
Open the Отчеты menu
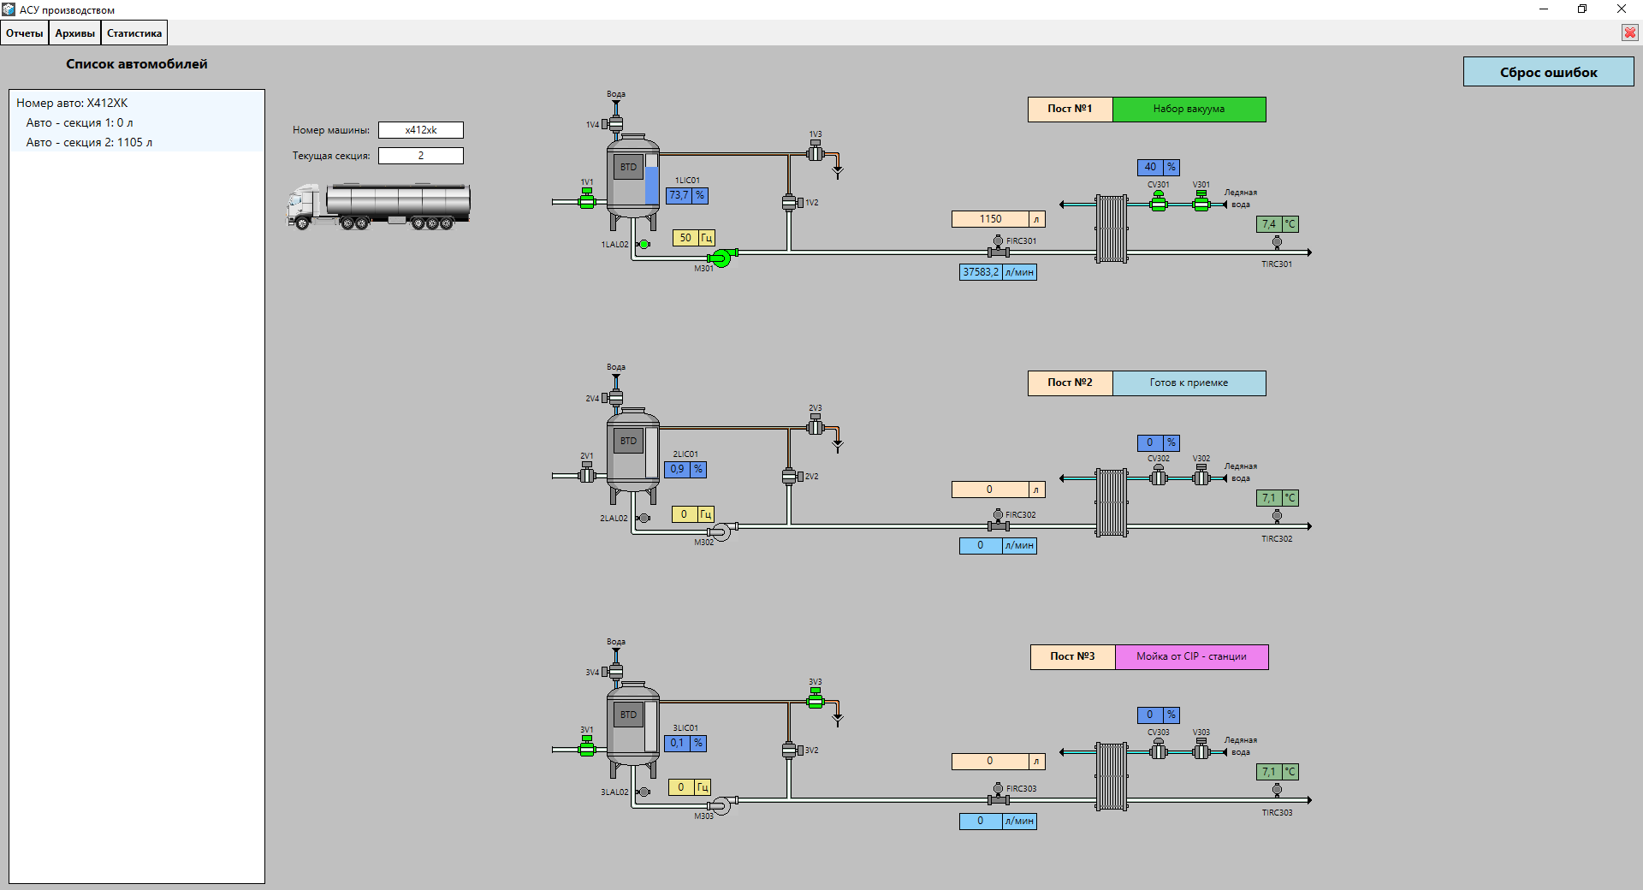click(24, 33)
